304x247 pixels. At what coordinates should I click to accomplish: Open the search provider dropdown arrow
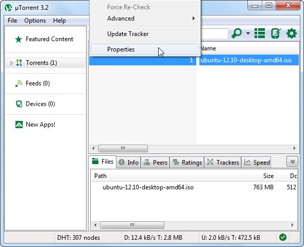pyautogui.click(x=248, y=33)
